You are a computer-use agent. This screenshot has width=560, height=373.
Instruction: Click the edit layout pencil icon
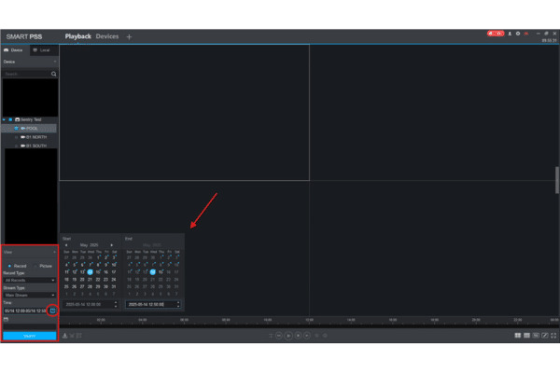[545, 336]
